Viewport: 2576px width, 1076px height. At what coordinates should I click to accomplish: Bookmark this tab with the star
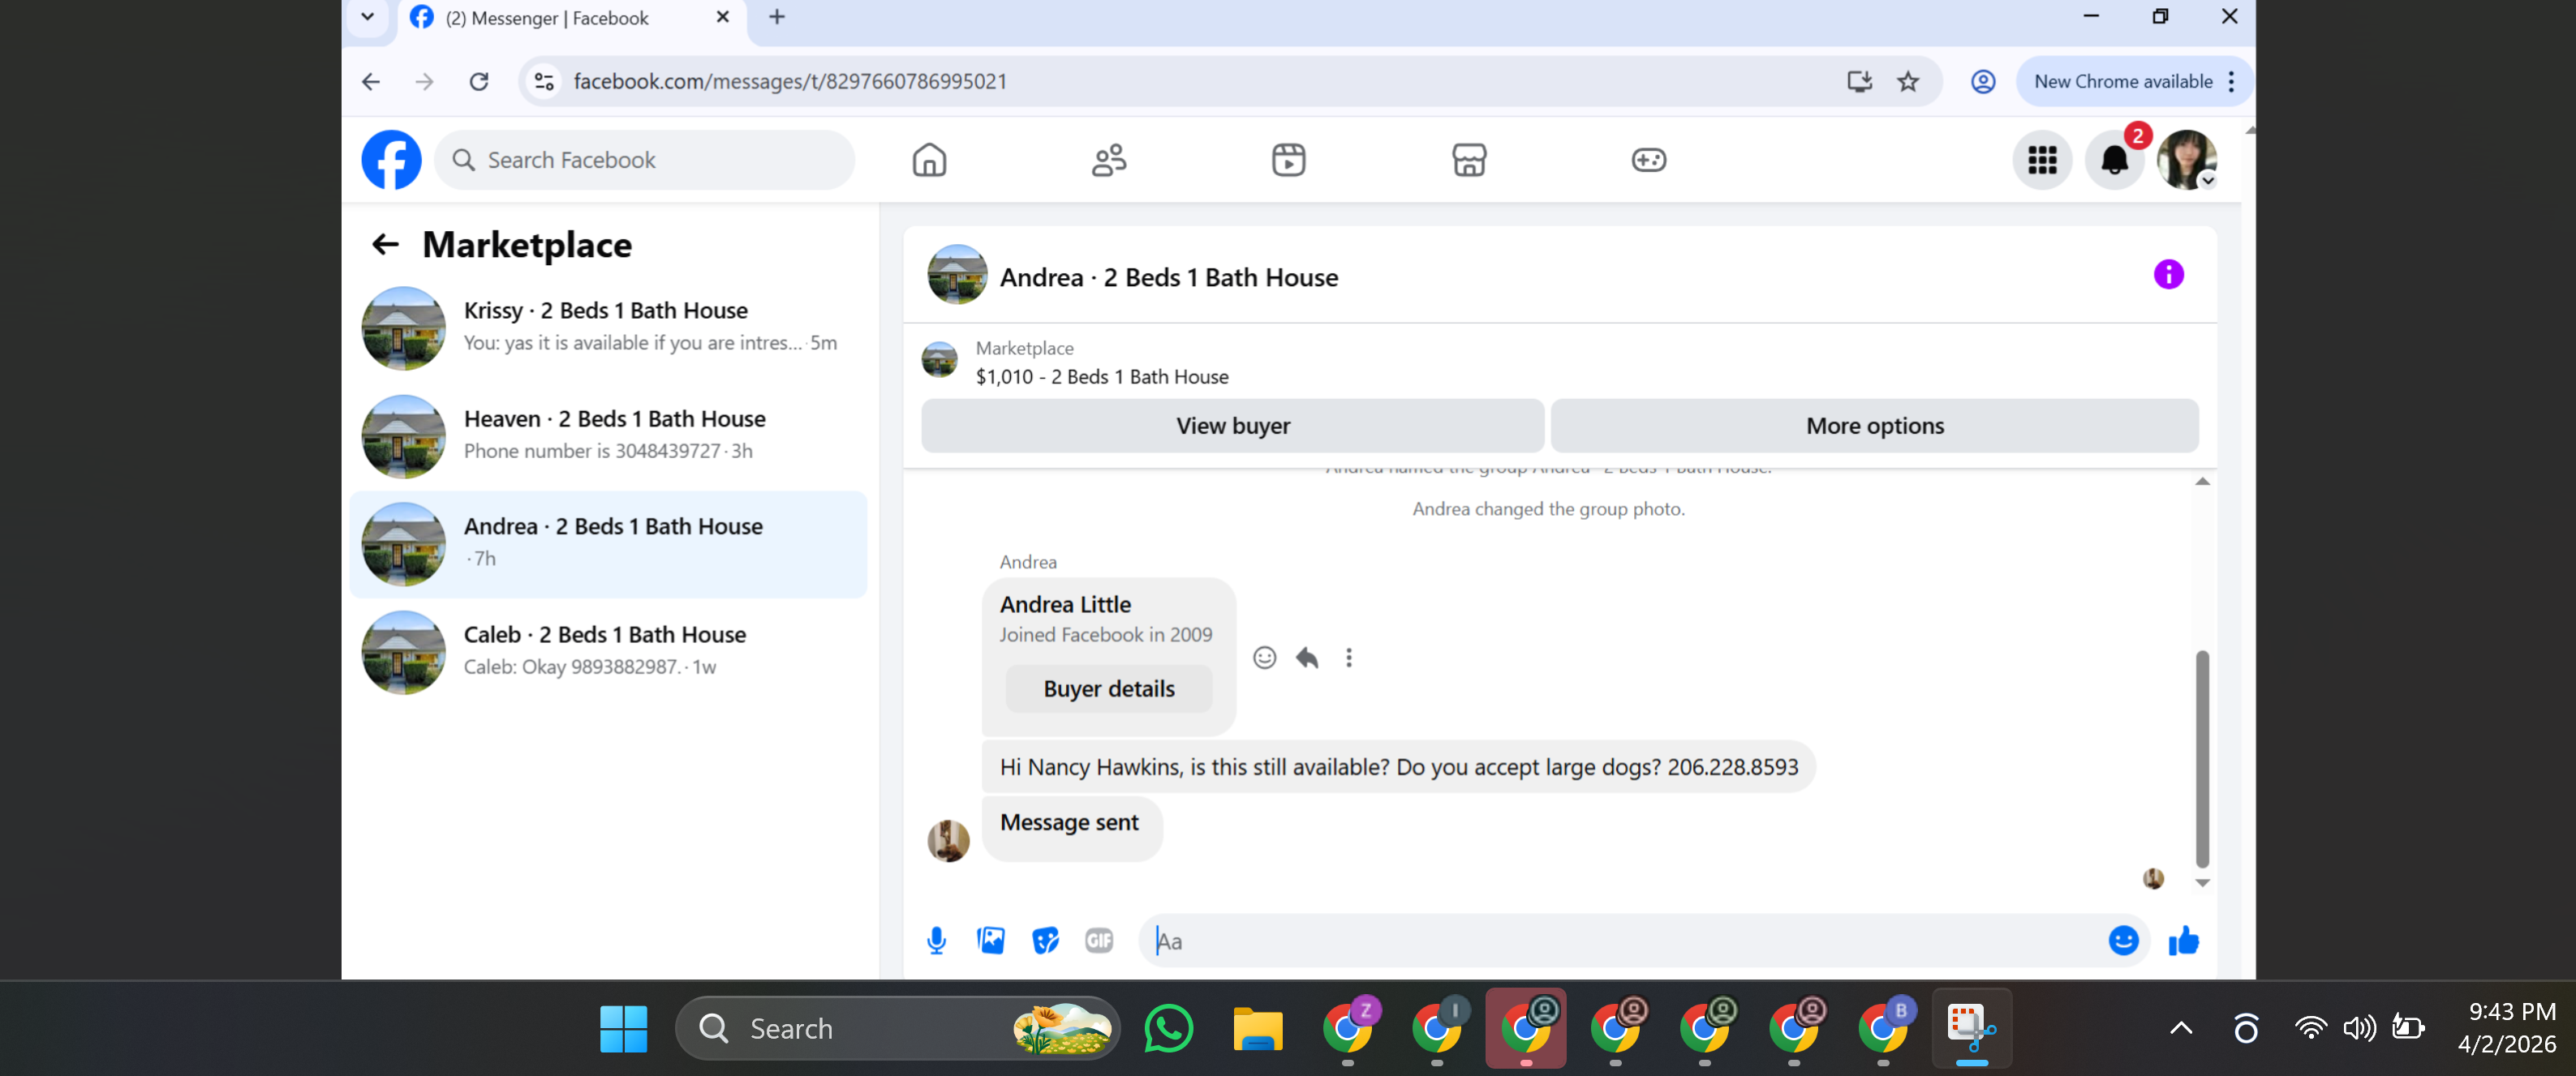1908,82
